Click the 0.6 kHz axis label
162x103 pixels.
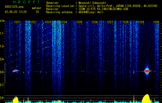coord(2,98)
